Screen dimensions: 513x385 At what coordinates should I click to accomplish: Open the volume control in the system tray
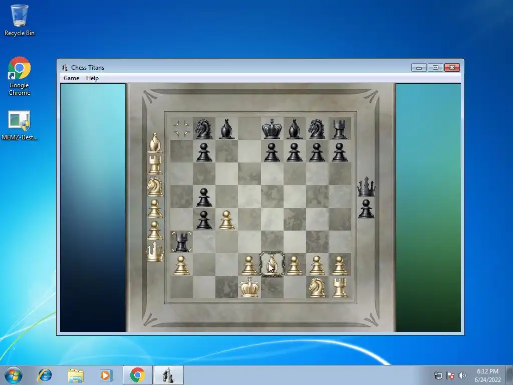click(462, 375)
